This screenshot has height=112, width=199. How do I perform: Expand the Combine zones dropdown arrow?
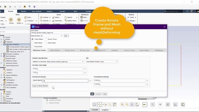[50, 17]
